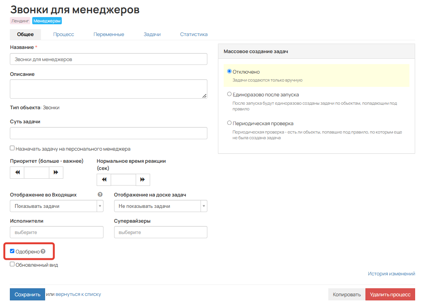Select the Периодическая проверка option
Image resolution: width=428 pixels, height=308 pixels.
pos(229,122)
